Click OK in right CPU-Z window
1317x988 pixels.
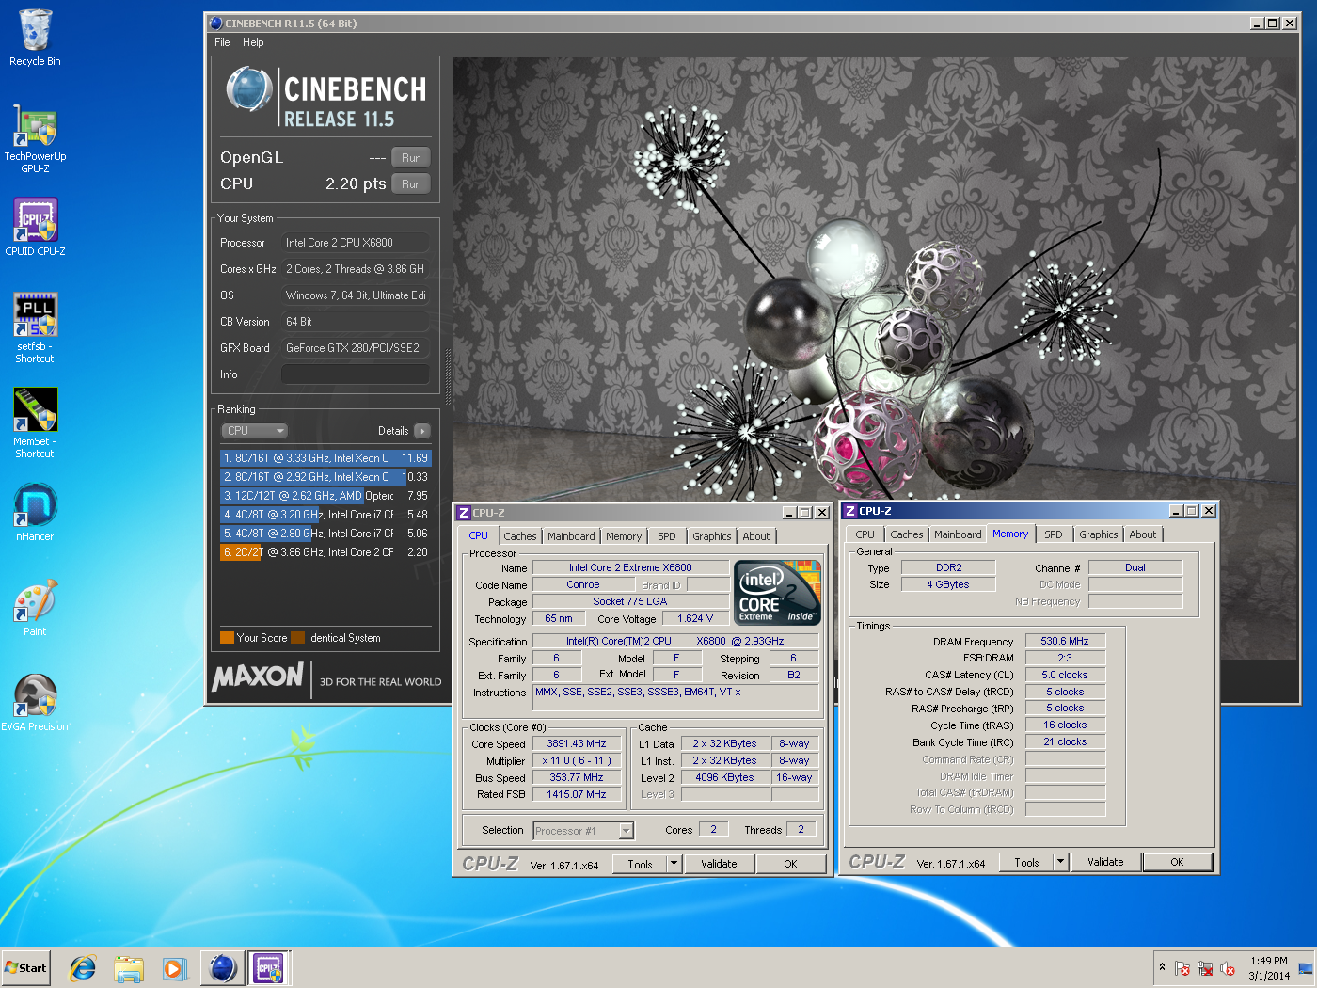(1177, 862)
